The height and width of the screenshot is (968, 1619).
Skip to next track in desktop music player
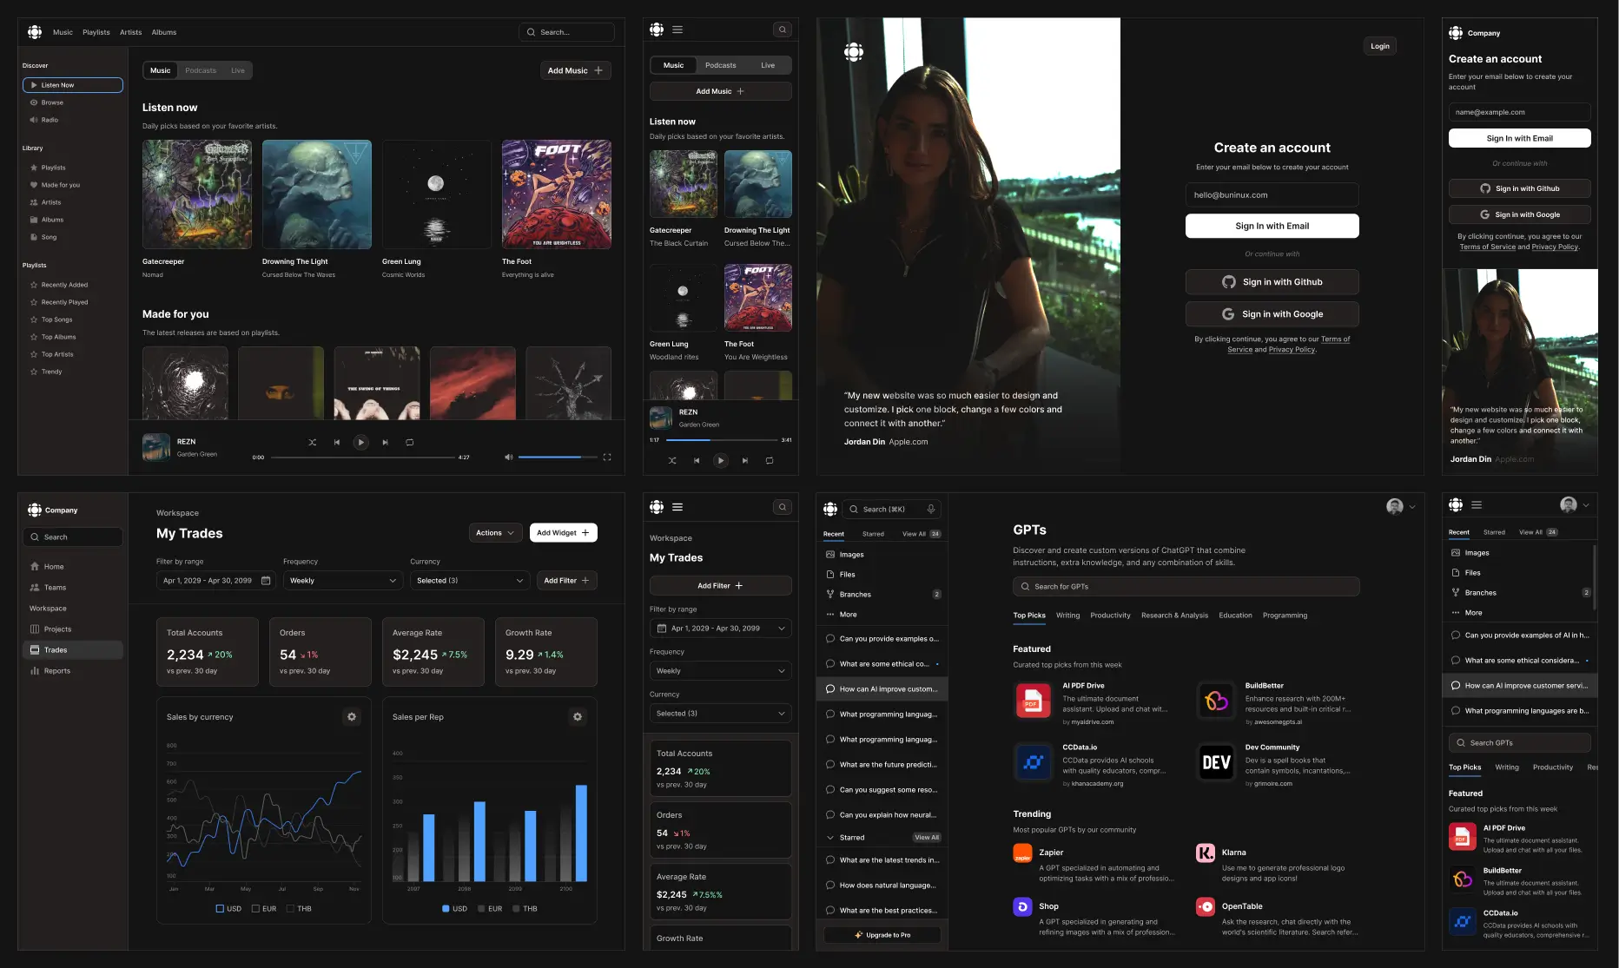[386, 443]
